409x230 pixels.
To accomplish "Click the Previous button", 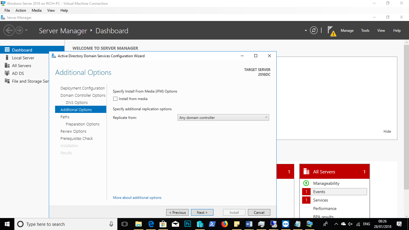I will tap(177, 212).
